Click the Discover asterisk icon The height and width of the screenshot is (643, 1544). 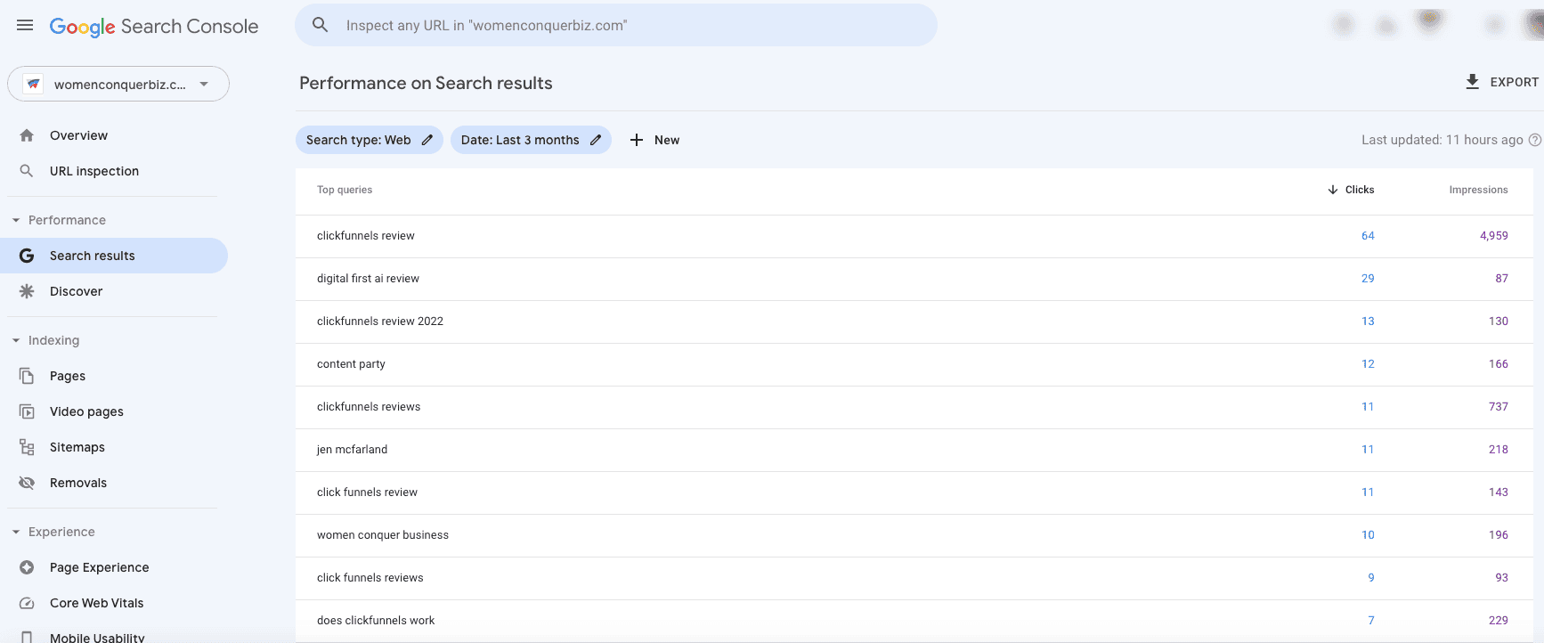pos(27,291)
